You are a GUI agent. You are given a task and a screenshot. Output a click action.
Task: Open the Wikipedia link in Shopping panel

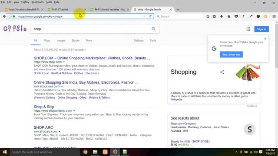coord(176,99)
